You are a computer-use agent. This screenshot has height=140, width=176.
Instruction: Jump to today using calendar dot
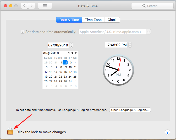click(72, 53)
